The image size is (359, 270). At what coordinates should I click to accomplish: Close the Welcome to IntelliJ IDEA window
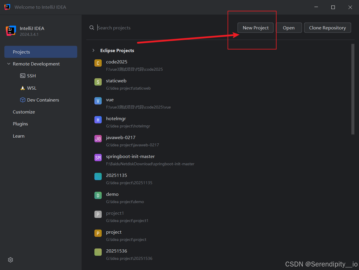350,7
